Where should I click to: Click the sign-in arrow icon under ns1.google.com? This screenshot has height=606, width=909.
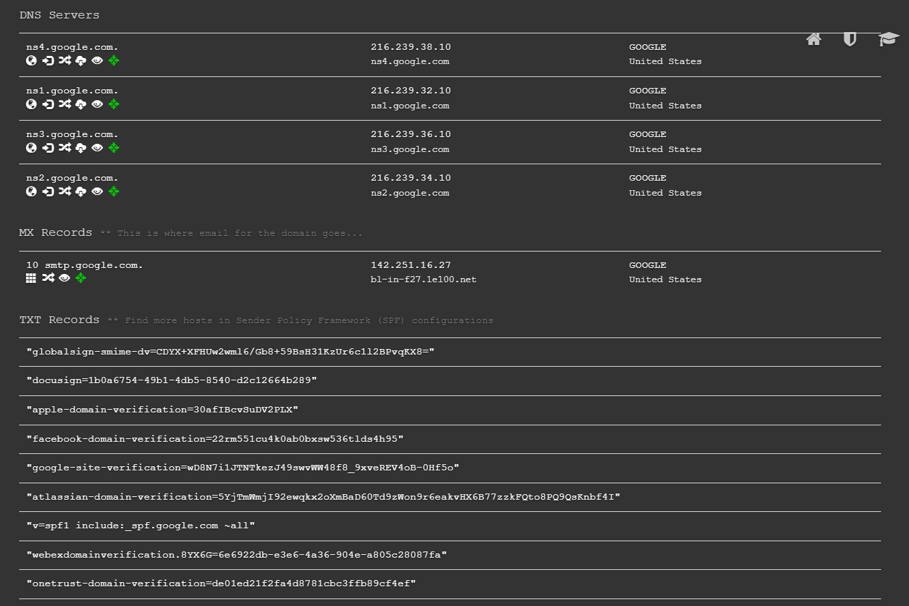(48, 104)
